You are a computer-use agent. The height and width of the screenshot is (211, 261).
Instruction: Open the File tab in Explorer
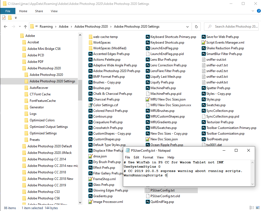(8, 11)
